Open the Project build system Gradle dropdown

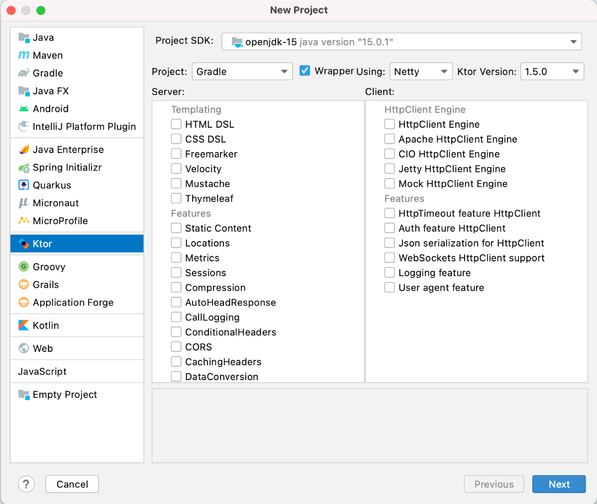coord(242,72)
